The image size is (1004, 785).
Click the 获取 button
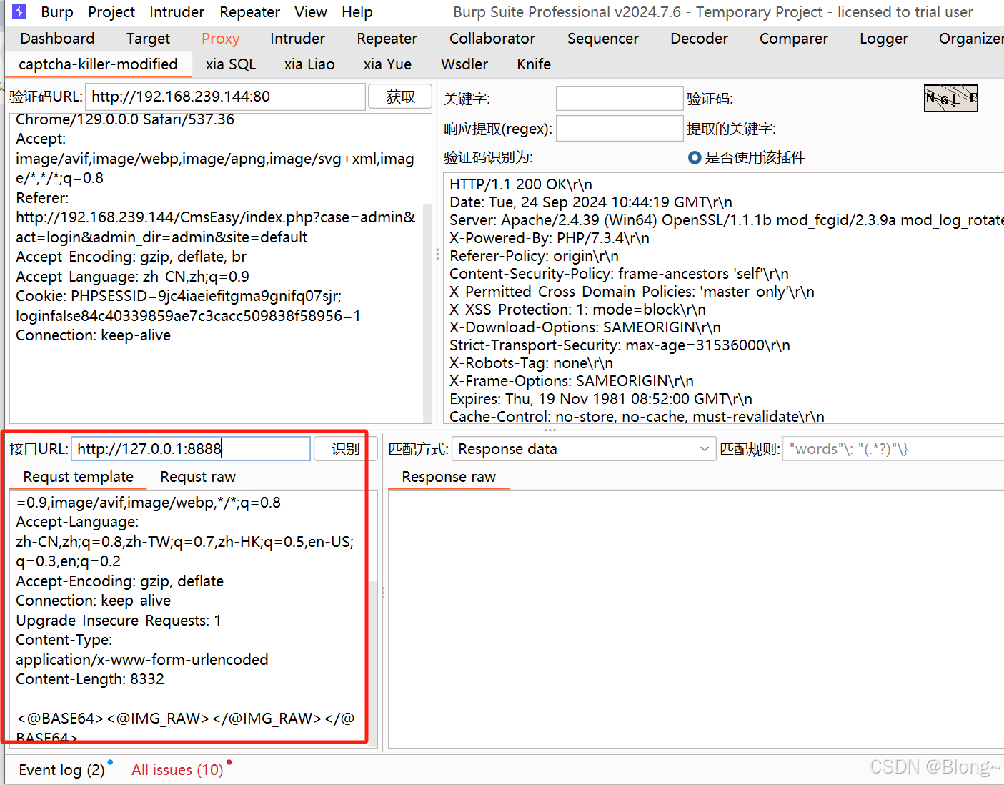coord(400,97)
